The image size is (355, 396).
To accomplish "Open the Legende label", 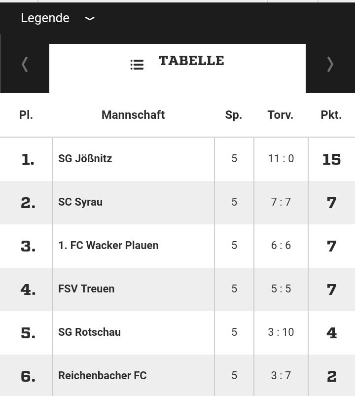I will click(x=45, y=18).
